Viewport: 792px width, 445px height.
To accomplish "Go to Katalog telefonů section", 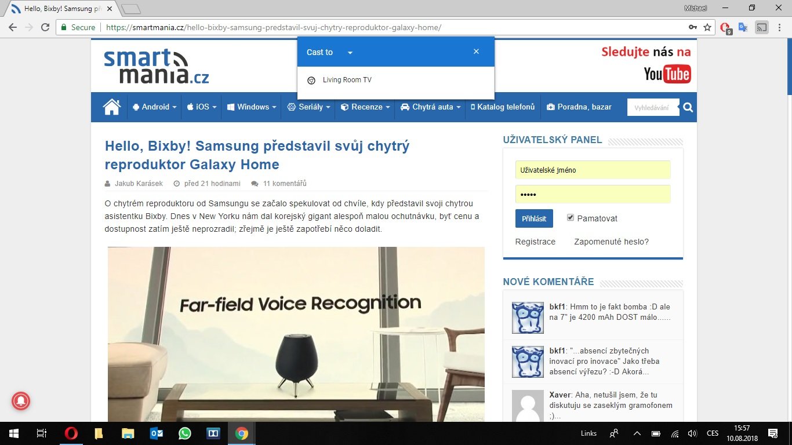I will pos(503,107).
